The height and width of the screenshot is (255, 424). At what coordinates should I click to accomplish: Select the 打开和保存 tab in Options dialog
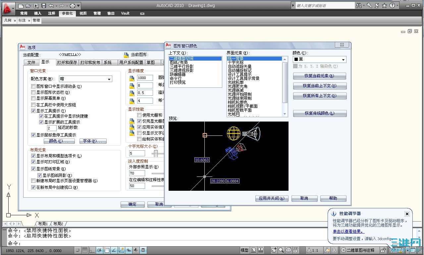pos(67,62)
